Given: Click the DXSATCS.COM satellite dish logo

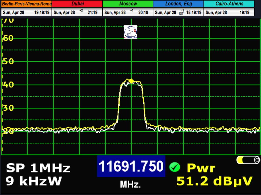Looking at the screenshot, I should 130,32.
